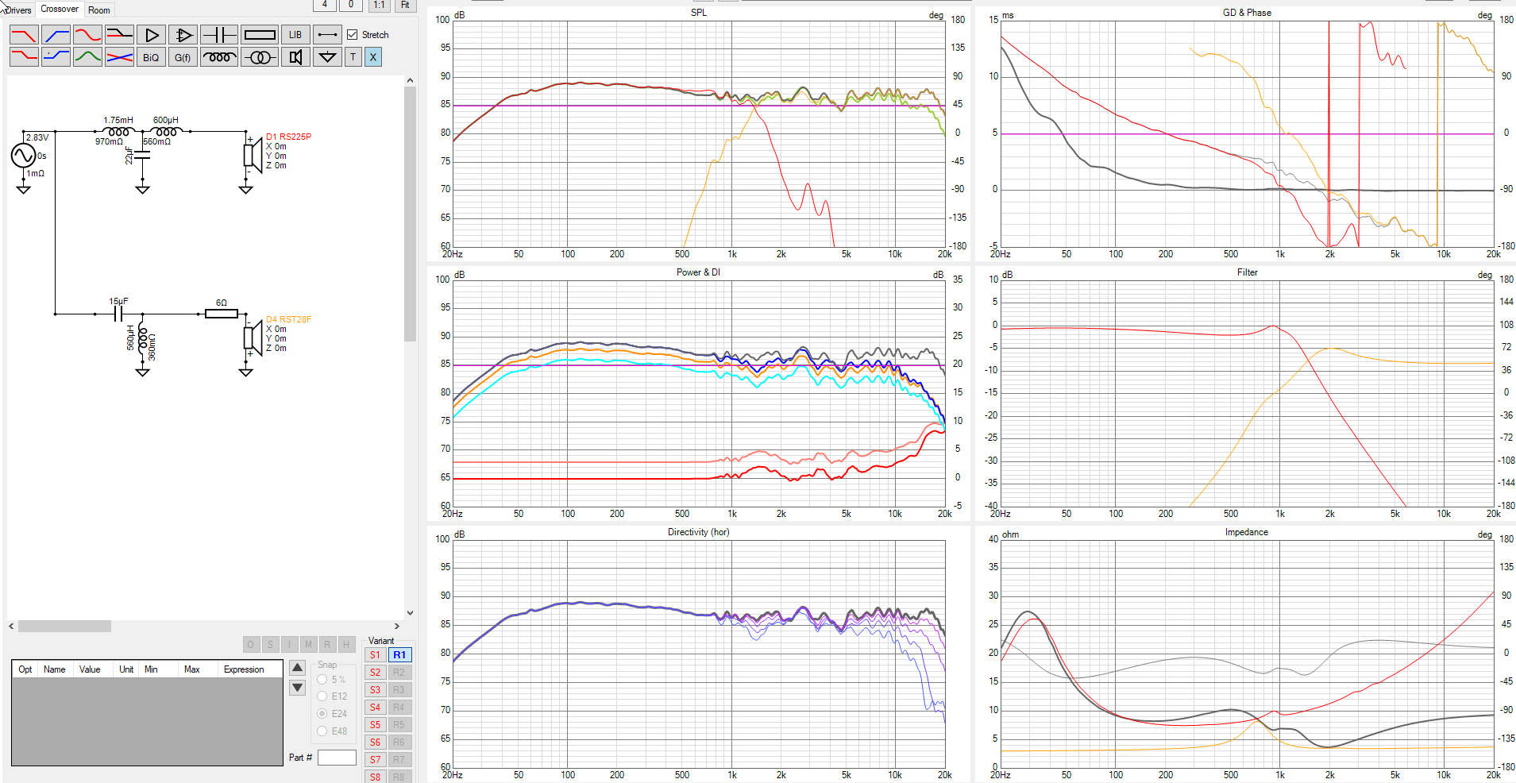
Task: Add a ground symbol component
Action: click(x=327, y=57)
